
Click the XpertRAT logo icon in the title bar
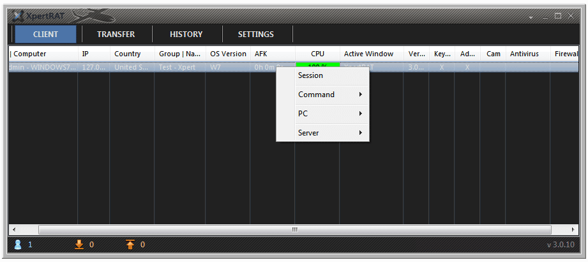coord(19,16)
